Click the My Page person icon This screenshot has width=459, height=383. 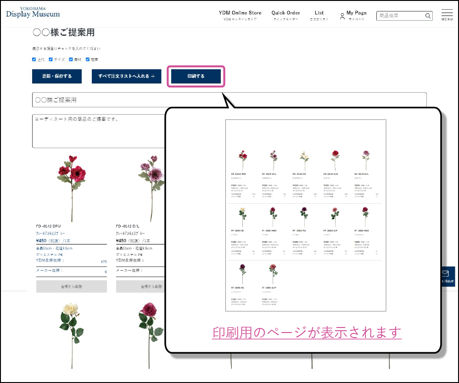tap(342, 16)
